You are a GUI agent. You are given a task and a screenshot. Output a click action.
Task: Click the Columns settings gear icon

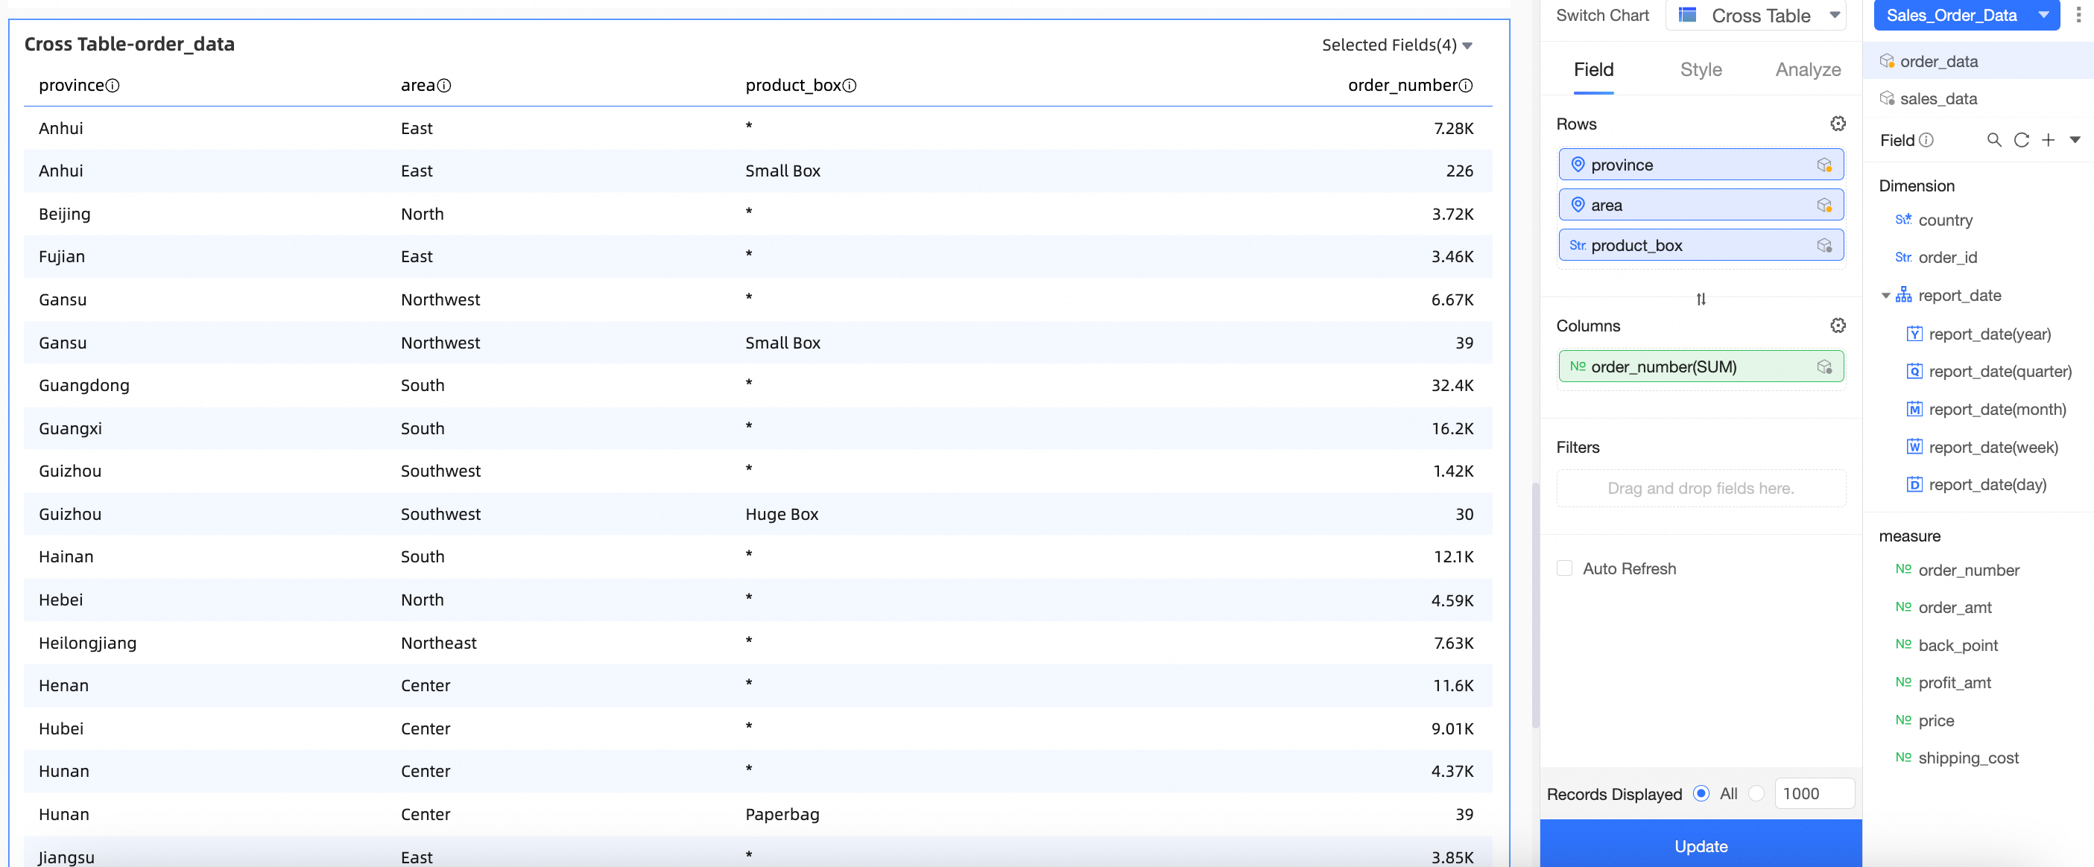pos(1837,325)
